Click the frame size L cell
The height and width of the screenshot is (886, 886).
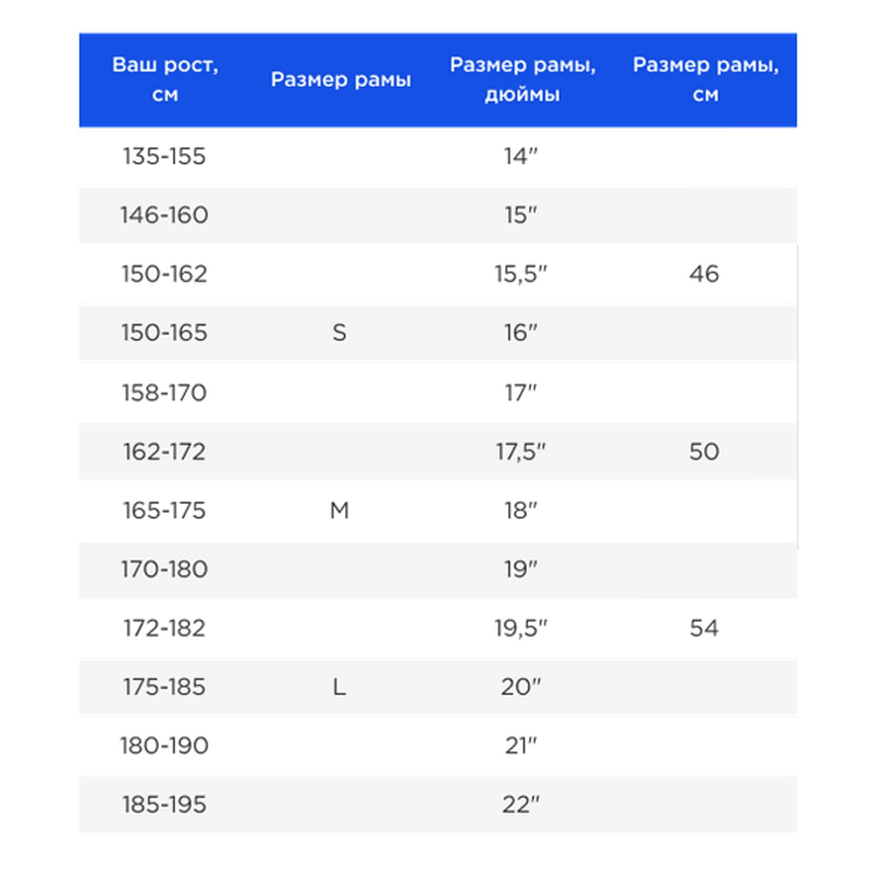[339, 687]
